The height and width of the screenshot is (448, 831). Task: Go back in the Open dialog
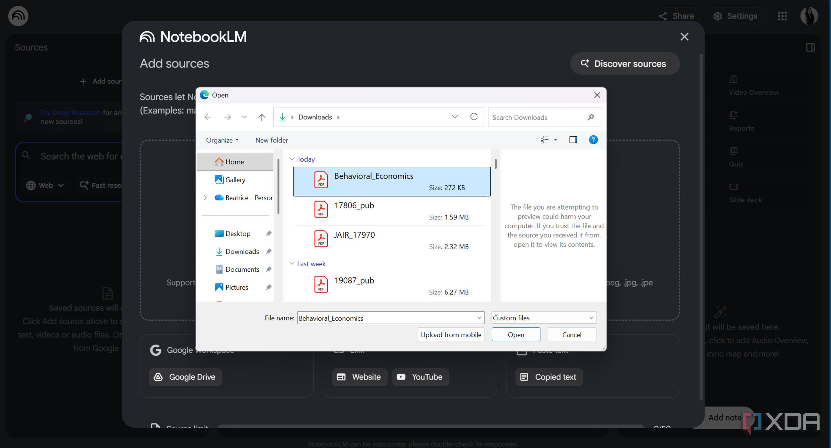208,117
